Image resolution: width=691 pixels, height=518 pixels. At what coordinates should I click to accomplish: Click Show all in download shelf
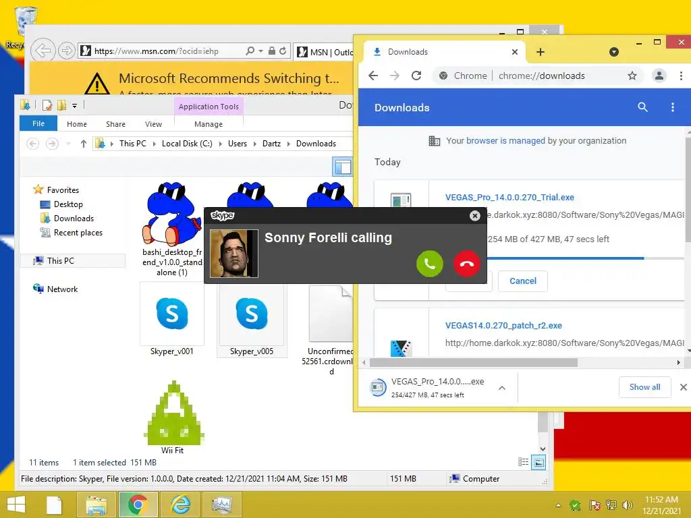(x=644, y=387)
